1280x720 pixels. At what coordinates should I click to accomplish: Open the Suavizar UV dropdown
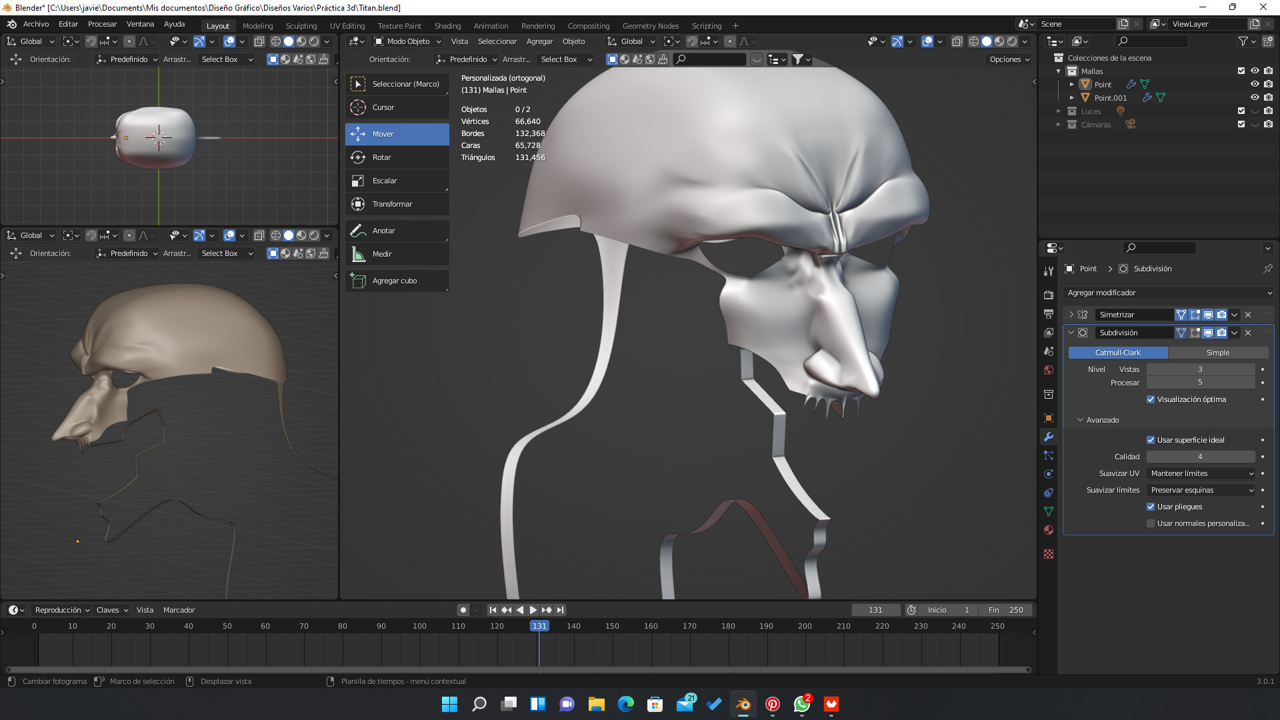click(1201, 473)
